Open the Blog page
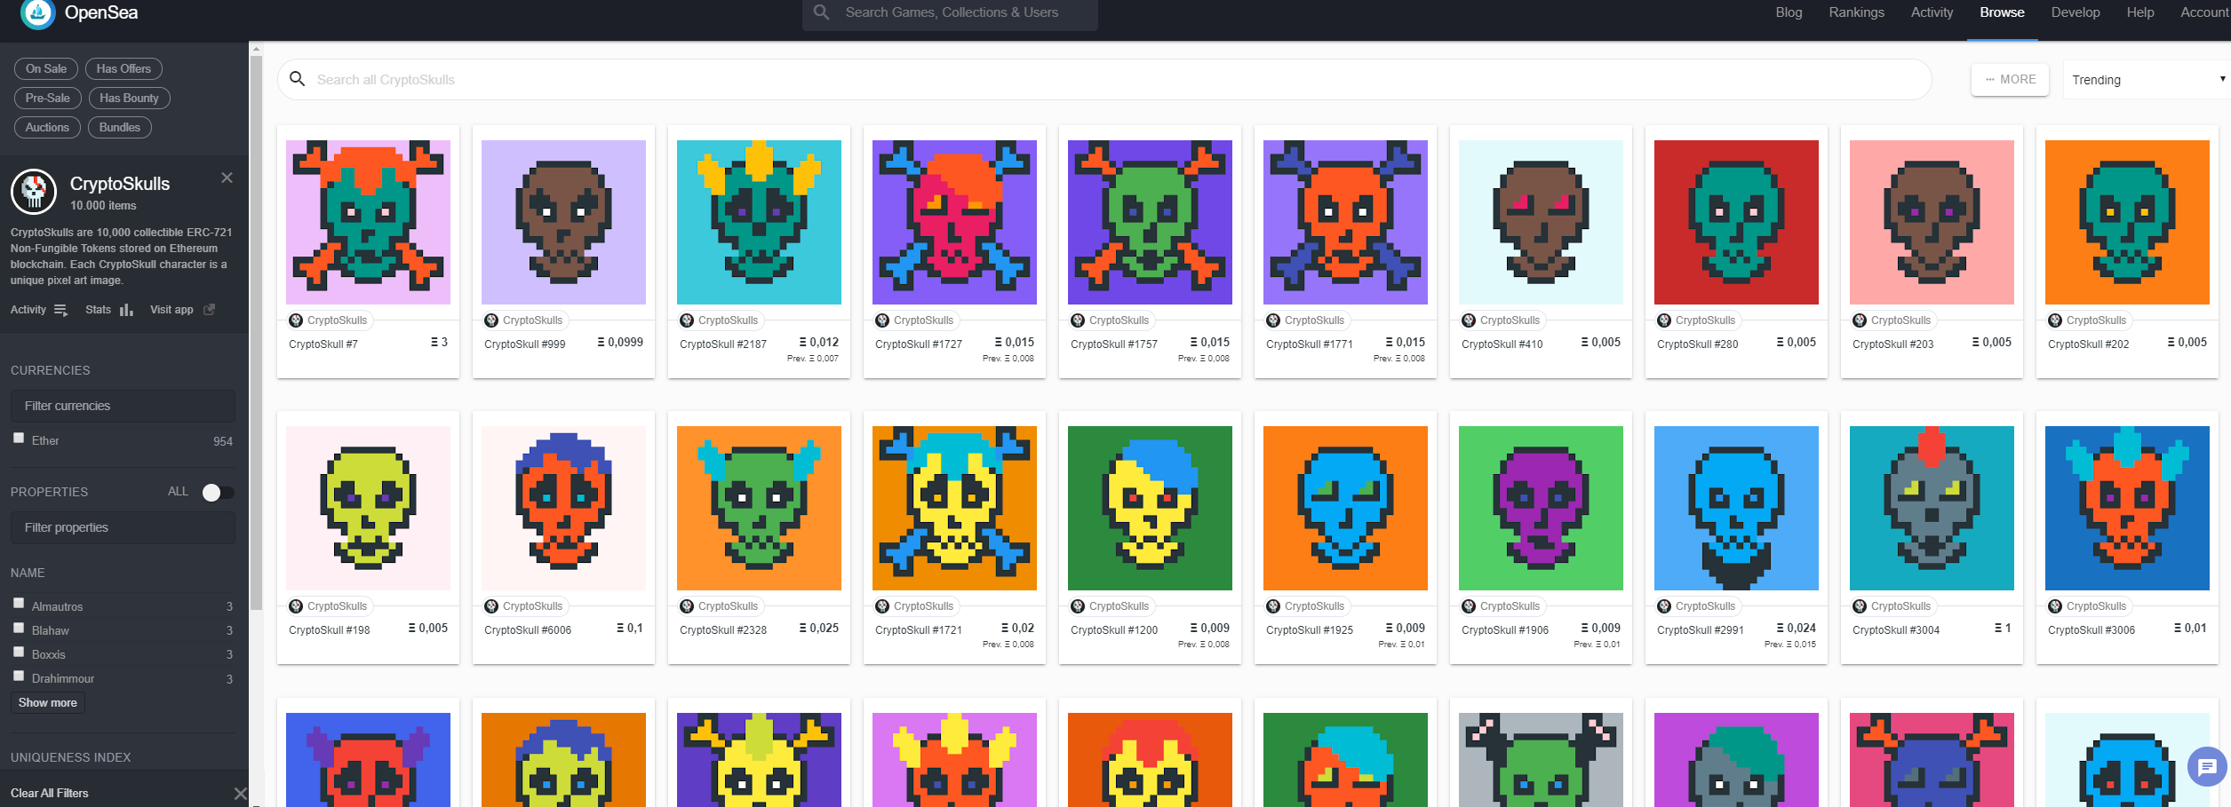Viewport: 2231px width, 807px height. [x=1789, y=12]
